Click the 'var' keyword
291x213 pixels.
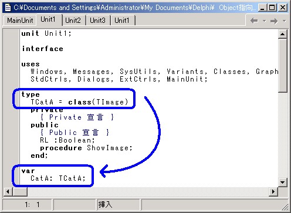coord(28,171)
